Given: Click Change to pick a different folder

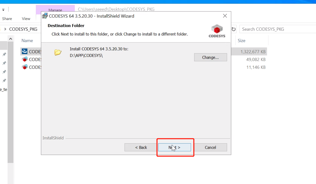Looking at the screenshot, I should [x=210, y=57].
